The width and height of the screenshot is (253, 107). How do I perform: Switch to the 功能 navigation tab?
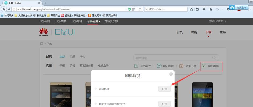(x=194, y=32)
